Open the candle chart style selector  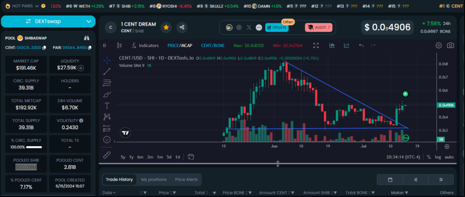(x=119, y=45)
